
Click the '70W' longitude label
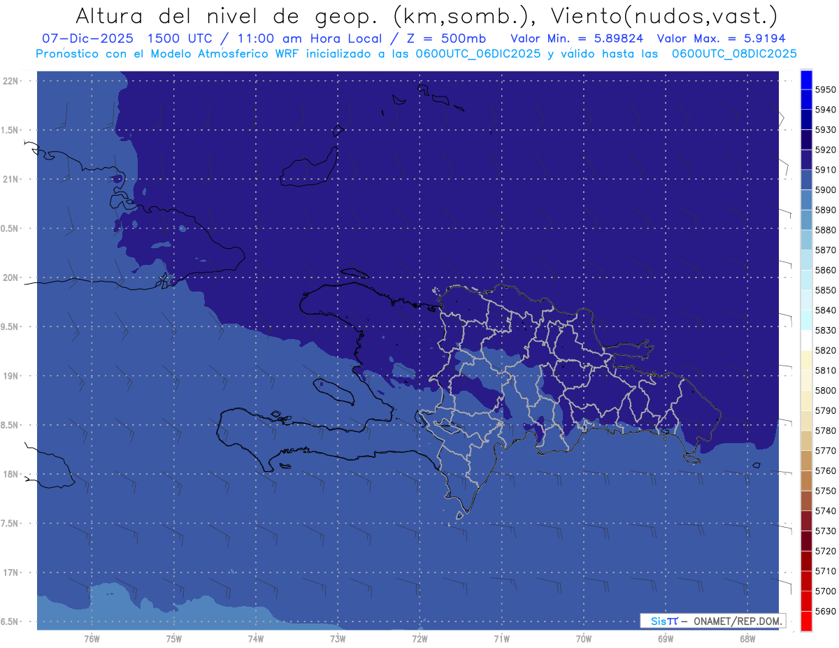[x=584, y=638]
